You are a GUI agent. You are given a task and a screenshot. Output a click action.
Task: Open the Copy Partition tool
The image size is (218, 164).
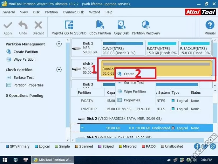(x=100, y=25)
